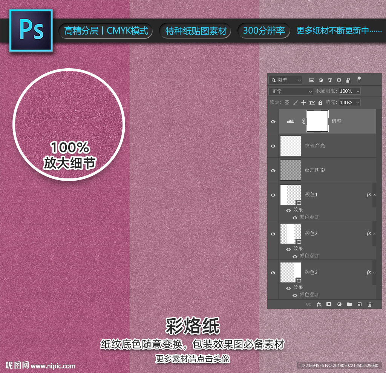386x373 pixels.
Task: Open the 正常 blend mode dropdown
Action: tap(291, 91)
